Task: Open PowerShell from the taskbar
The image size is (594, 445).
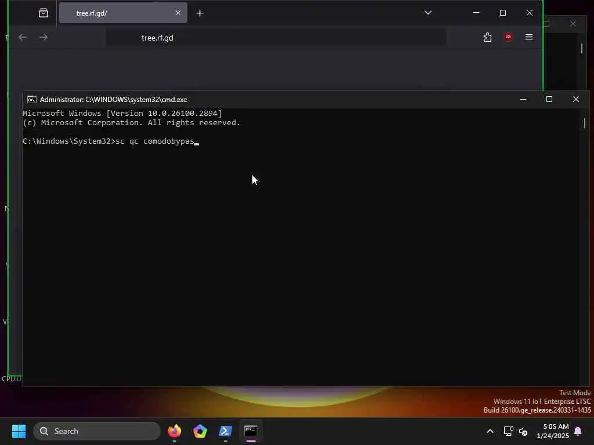Action: [x=226, y=431]
